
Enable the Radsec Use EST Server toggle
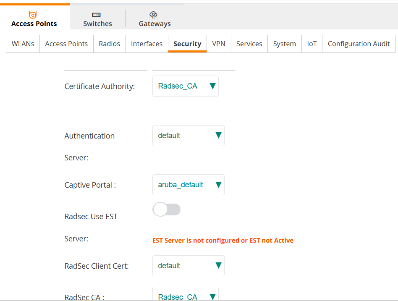click(167, 209)
